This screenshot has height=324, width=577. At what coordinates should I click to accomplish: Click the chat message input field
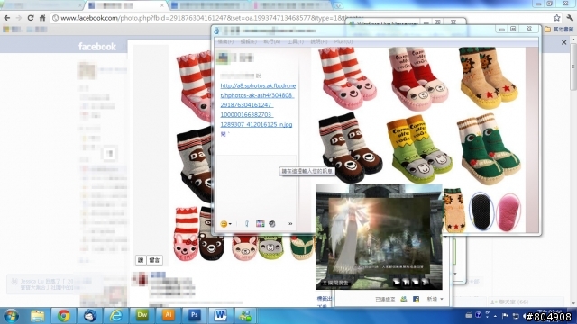256,185
